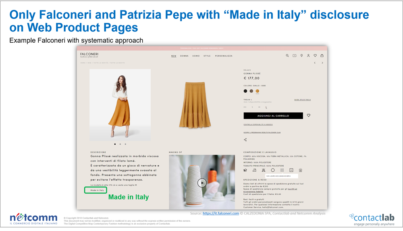The height and width of the screenshot is (231, 403).
Task: Open the DONNA menu item
Action: click(x=184, y=56)
